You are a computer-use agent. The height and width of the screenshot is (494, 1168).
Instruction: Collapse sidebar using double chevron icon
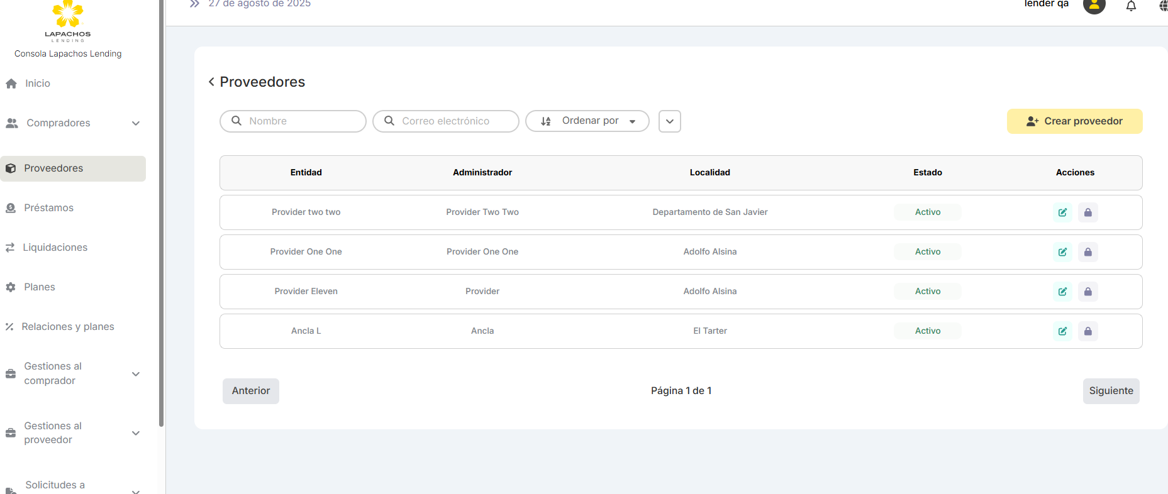[x=194, y=4]
